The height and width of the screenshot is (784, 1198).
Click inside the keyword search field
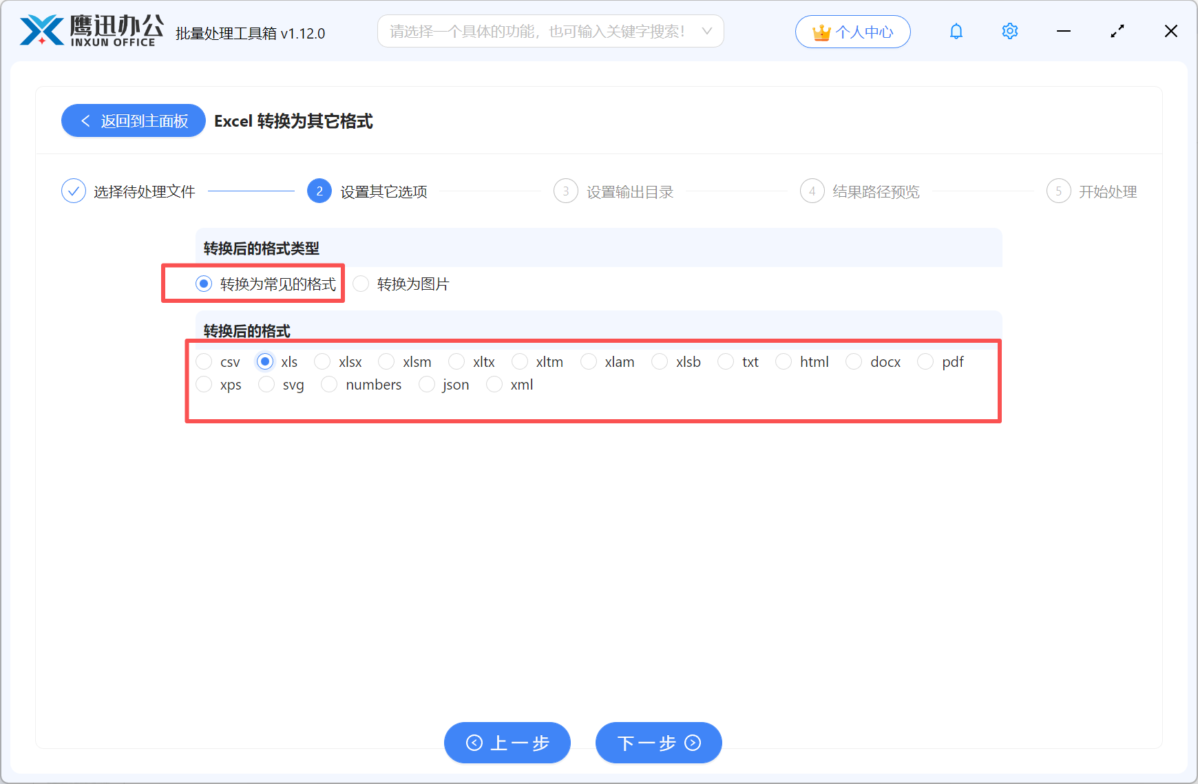pos(537,31)
